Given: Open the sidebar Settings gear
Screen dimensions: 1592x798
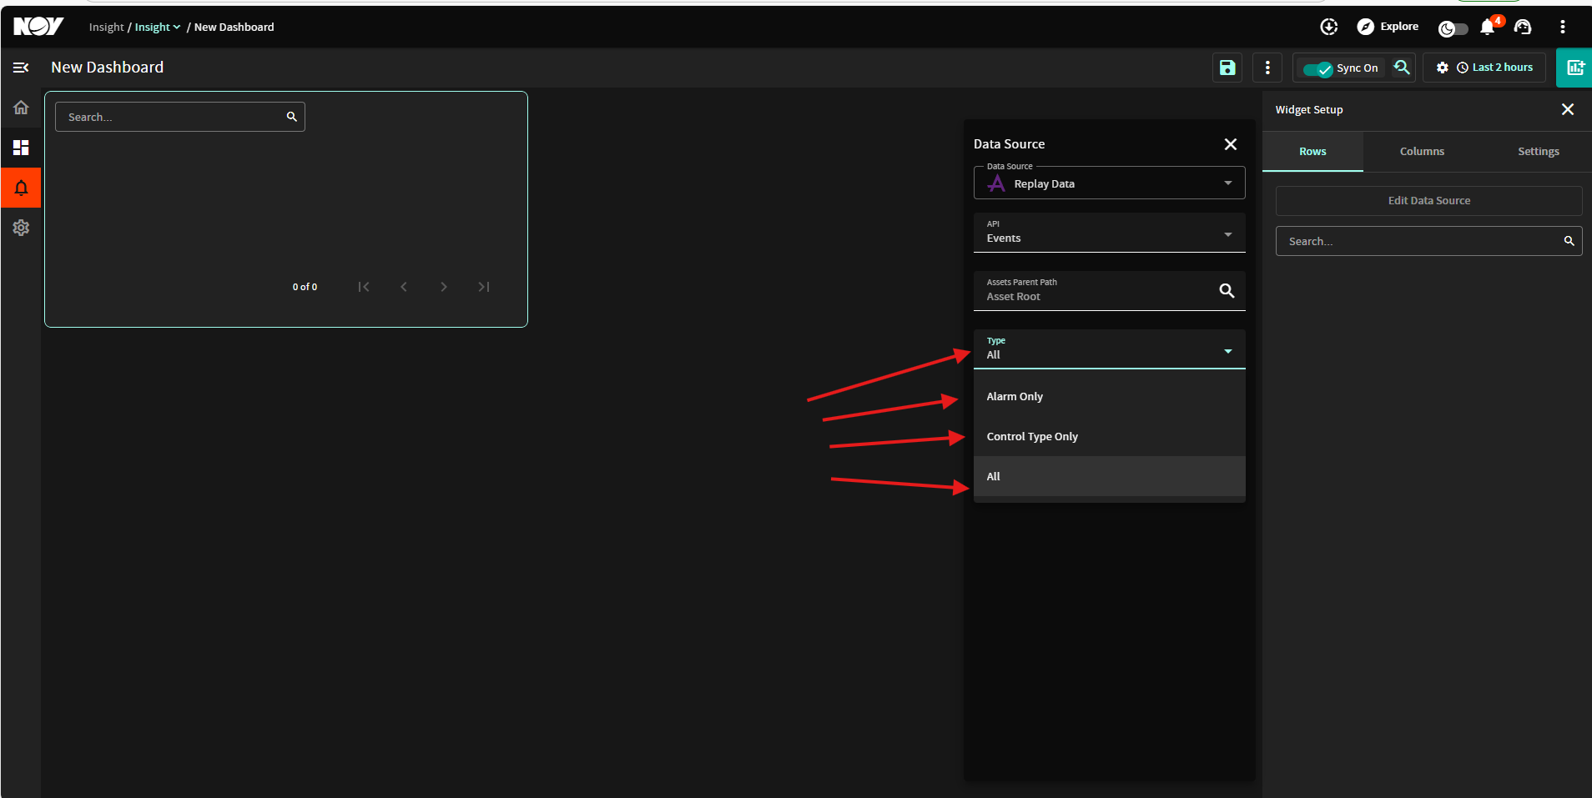Looking at the screenshot, I should 21,228.
